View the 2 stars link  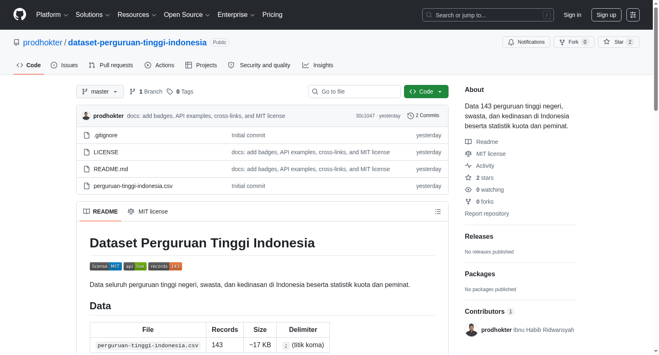[479, 178]
